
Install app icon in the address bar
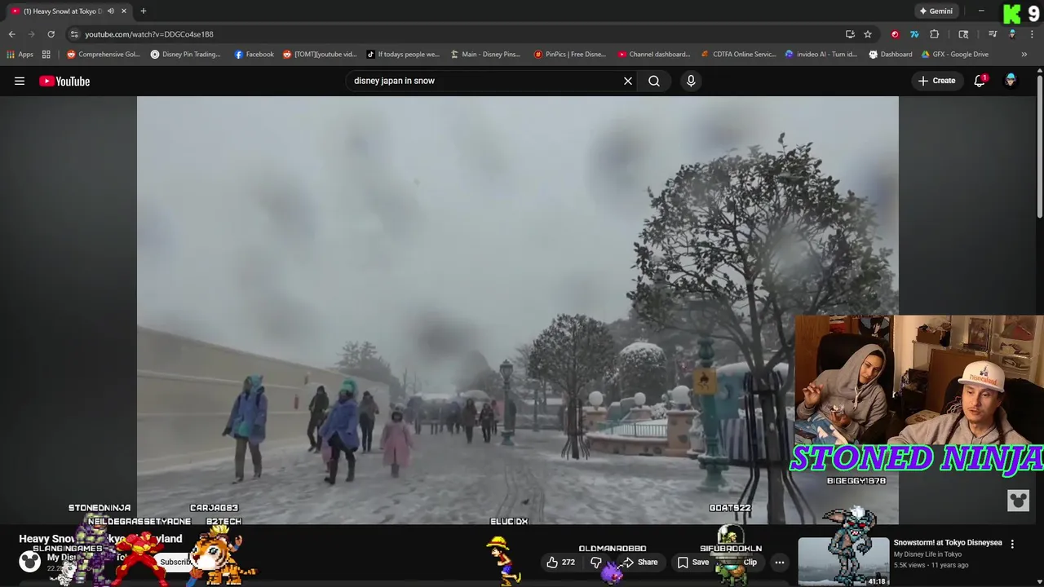pos(850,34)
